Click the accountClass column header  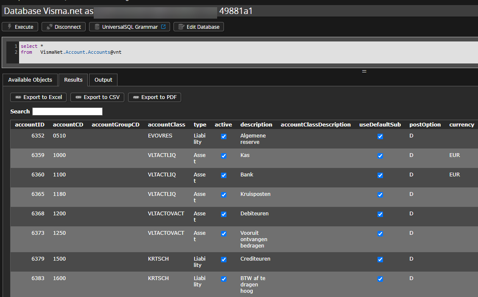(166, 125)
